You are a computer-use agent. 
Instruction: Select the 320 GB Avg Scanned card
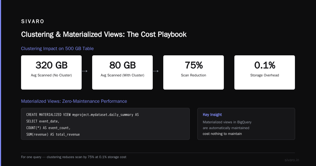pos(51,72)
